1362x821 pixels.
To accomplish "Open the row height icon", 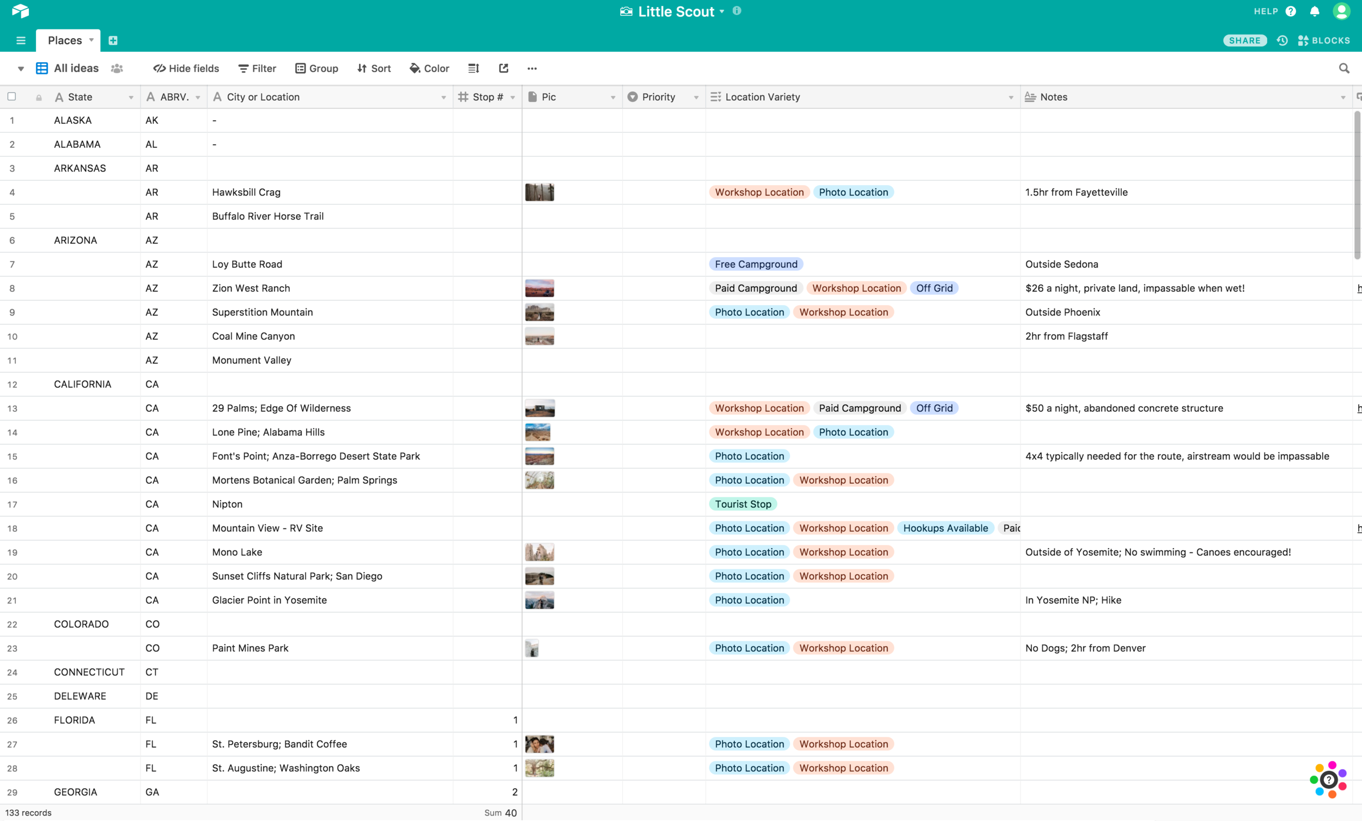I will coord(474,68).
